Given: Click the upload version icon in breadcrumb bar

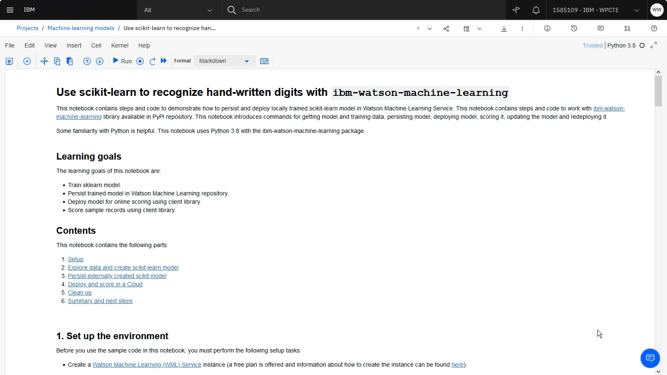Looking at the screenshot, I should [x=418, y=29].
